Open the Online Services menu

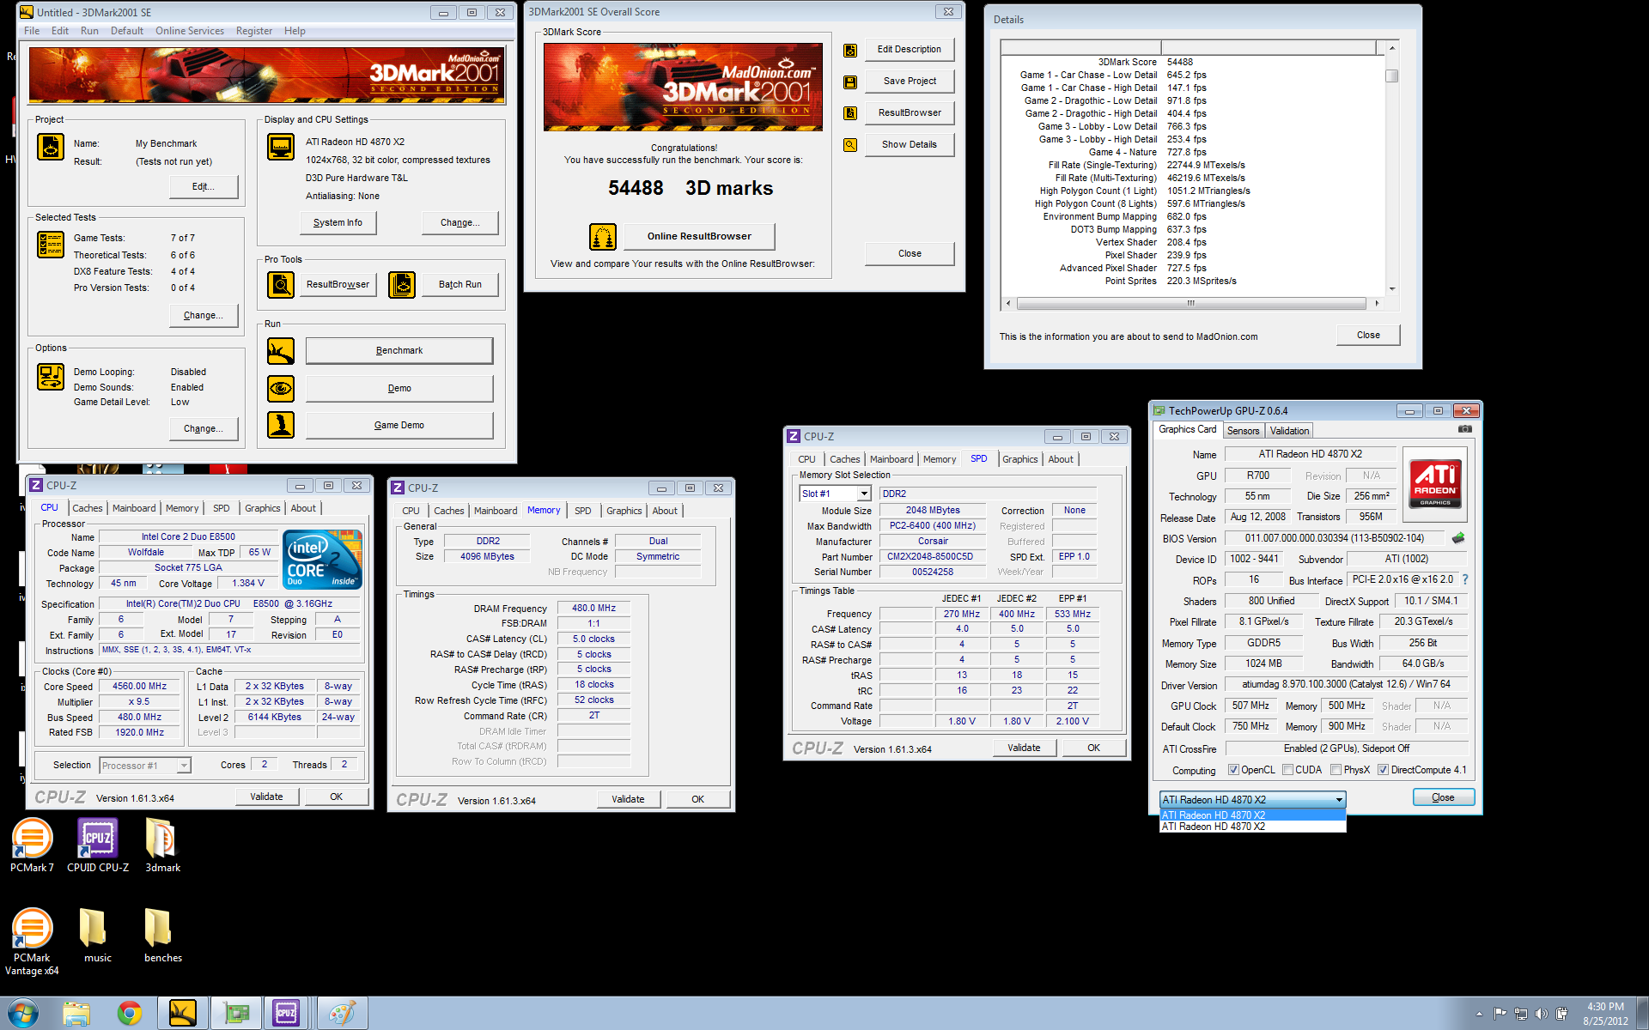pyautogui.click(x=190, y=31)
